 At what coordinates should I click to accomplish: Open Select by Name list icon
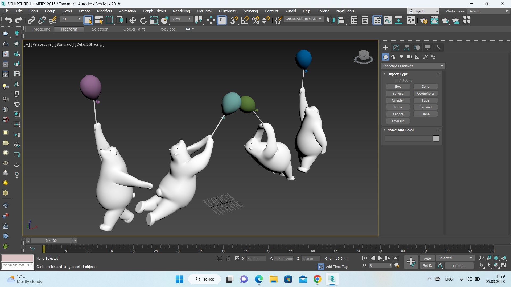point(99,20)
